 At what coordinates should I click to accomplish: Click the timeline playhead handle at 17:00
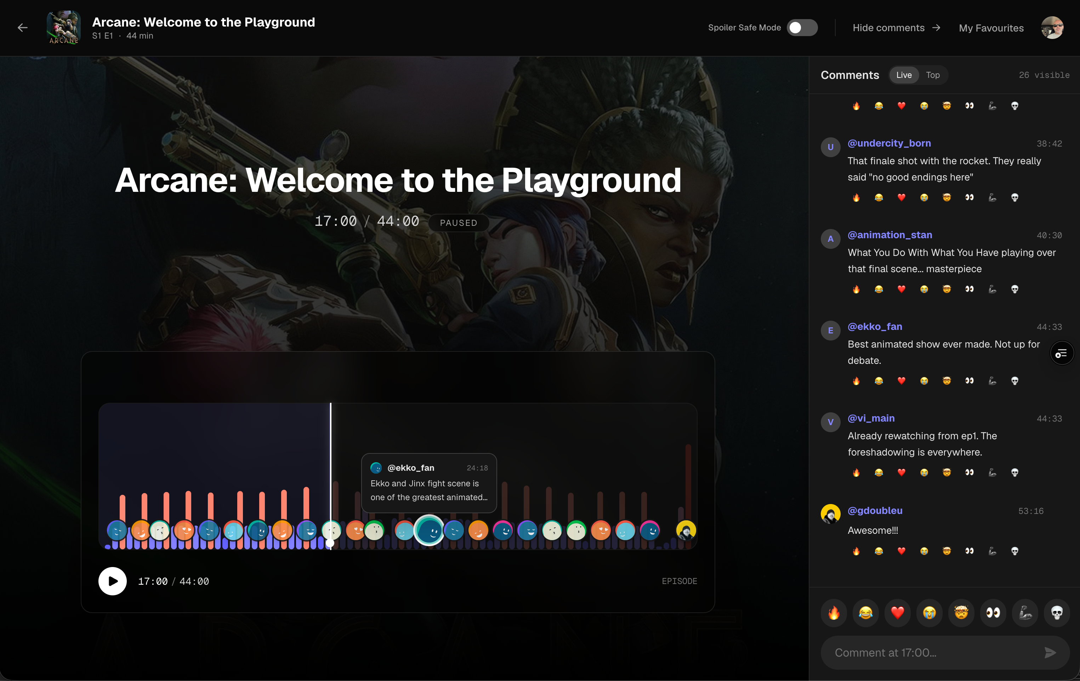tap(330, 543)
